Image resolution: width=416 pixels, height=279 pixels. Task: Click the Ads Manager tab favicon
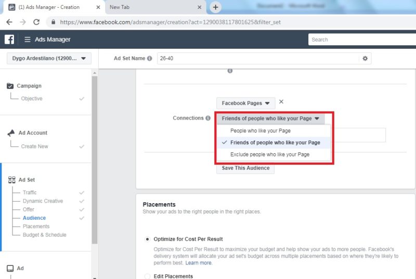[11, 7]
